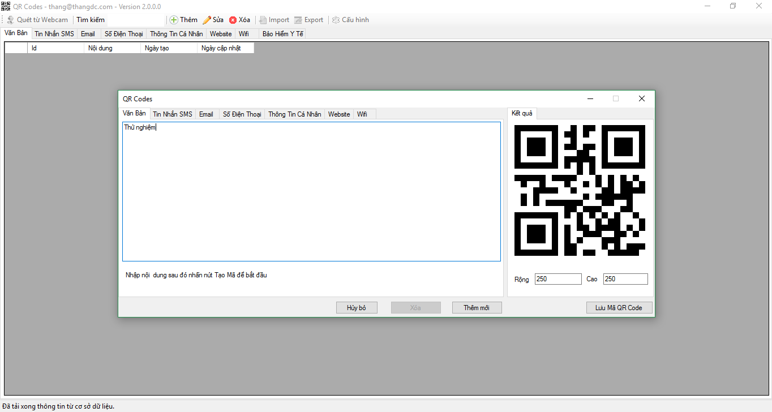Switch to the Email tab in the dialog
Image resolution: width=772 pixels, height=412 pixels.
(206, 114)
